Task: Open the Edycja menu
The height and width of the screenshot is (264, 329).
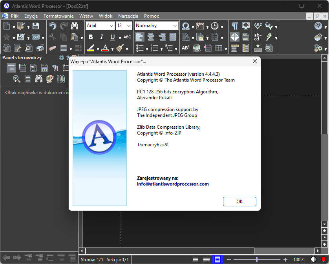Action: tap(31, 16)
